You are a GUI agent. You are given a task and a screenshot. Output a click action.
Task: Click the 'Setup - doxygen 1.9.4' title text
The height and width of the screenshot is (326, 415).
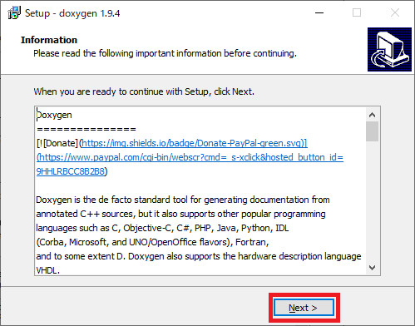click(72, 13)
